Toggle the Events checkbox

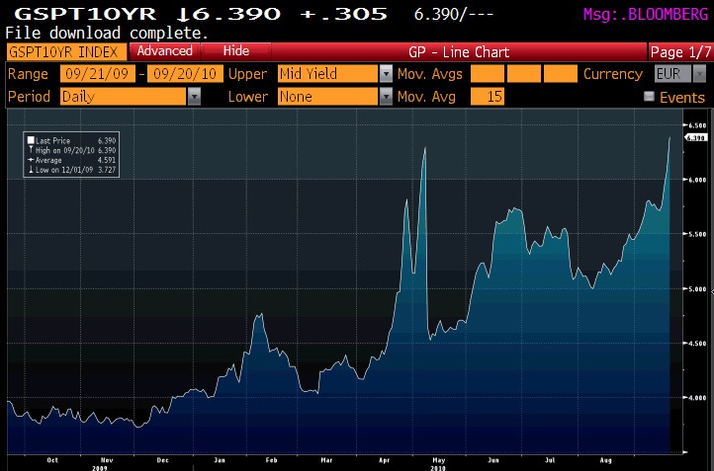(x=650, y=97)
